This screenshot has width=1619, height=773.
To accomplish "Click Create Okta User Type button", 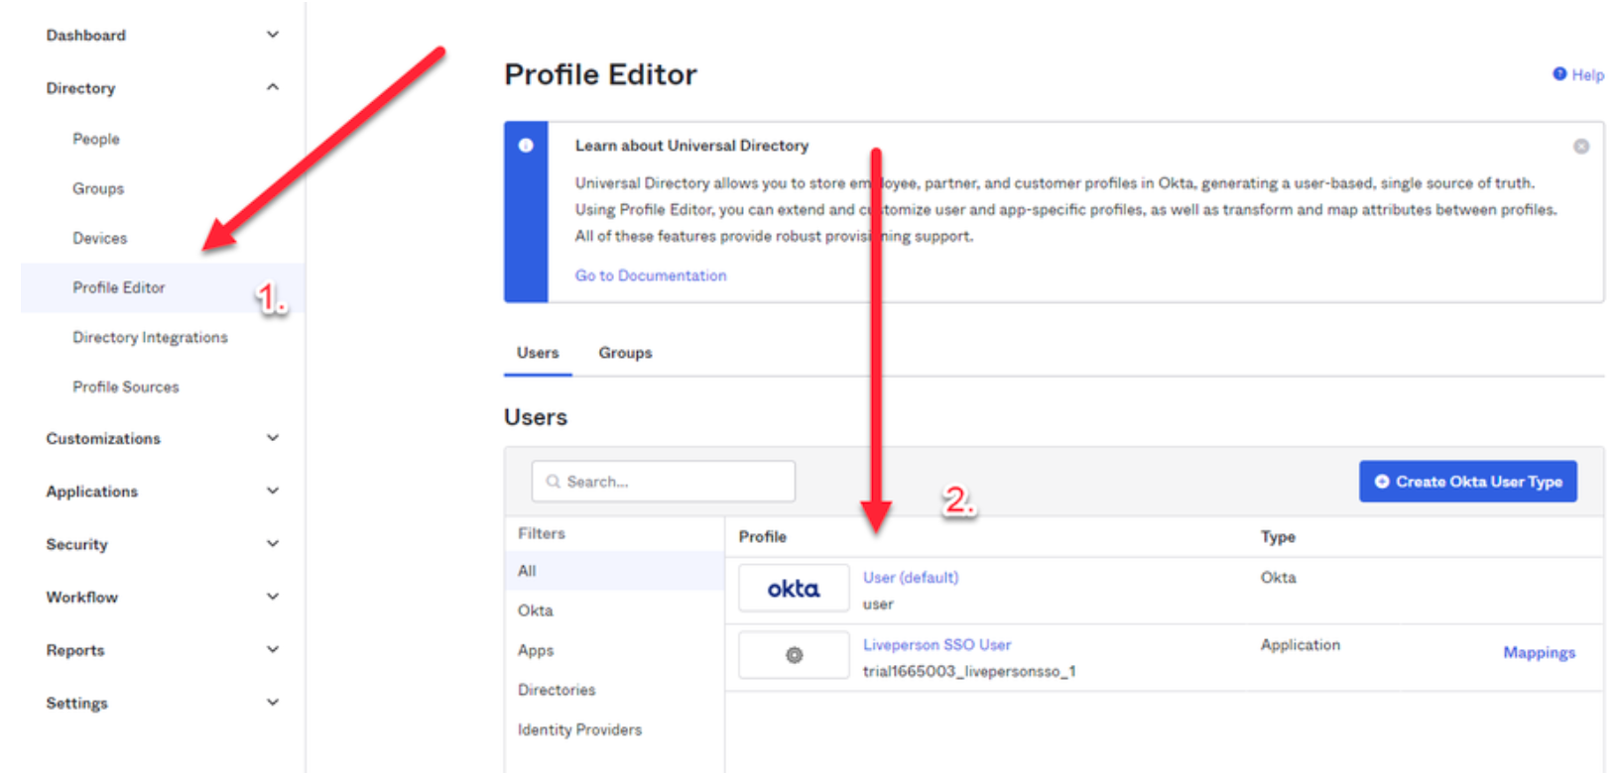I will click(x=1468, y=482).
